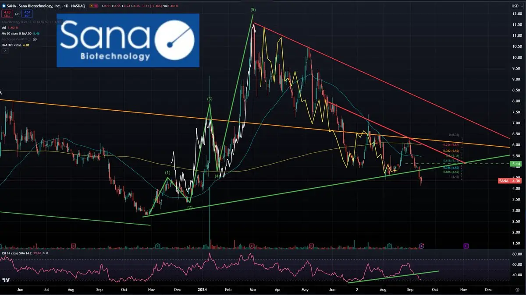Click the TradingView logo in the RSI pane
Image resolution: width=526 pixels, height=295 pixels.
tap(6, 281)
